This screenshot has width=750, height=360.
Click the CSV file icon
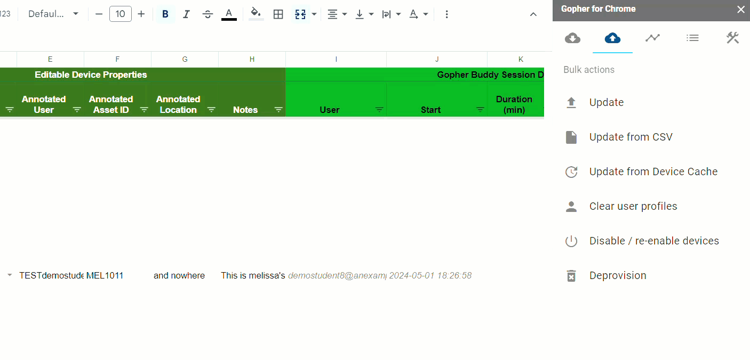point(571,137)
